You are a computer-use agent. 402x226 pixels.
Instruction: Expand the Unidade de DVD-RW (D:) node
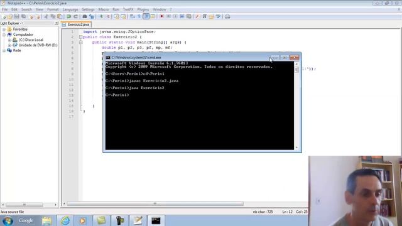tap(10, 45)
